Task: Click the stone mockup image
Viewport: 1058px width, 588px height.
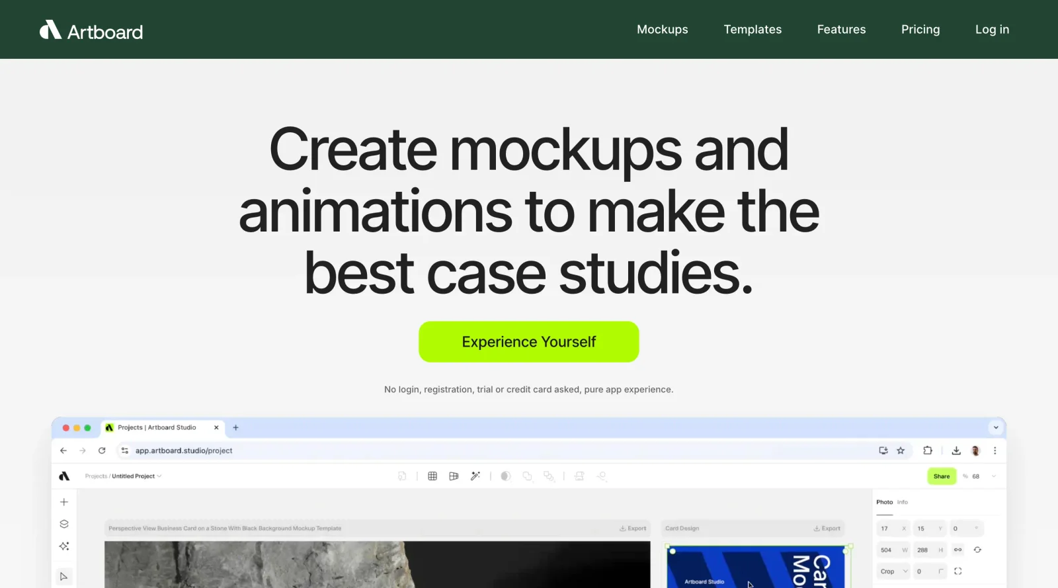Action: tap(377, 565)
